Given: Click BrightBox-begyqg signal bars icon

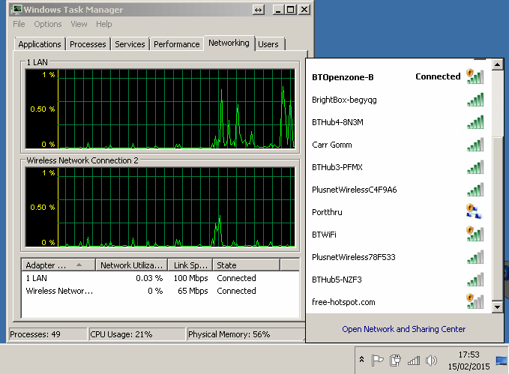Looking at the screenshot, I should [x=475, y=100].
